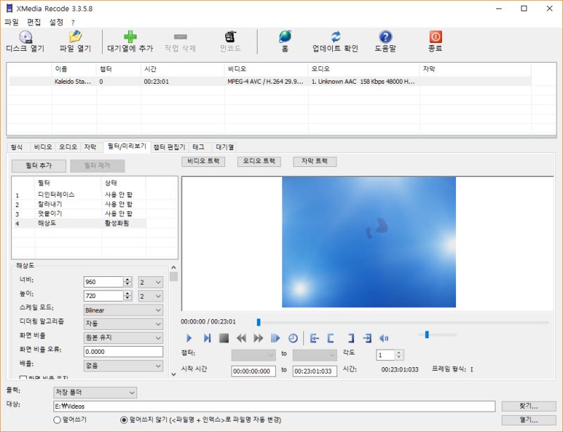Click the 자막 트랙 button
This screenshot has height=432, width=563.
[315, 161]
